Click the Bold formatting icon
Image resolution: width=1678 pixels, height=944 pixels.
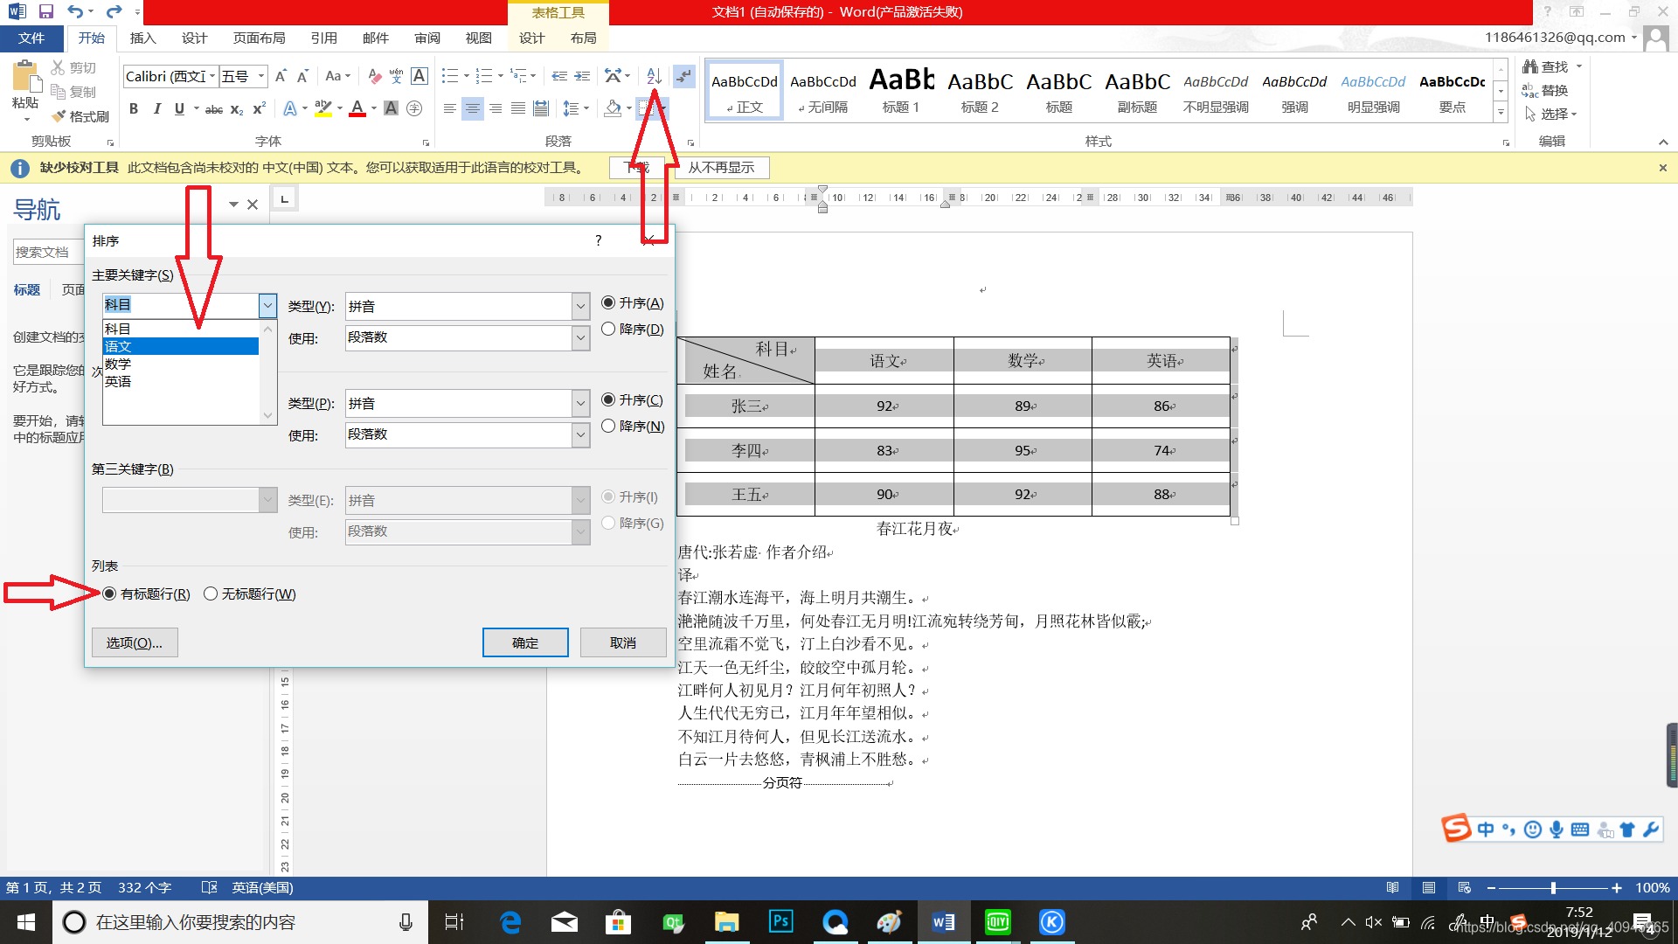134,109
